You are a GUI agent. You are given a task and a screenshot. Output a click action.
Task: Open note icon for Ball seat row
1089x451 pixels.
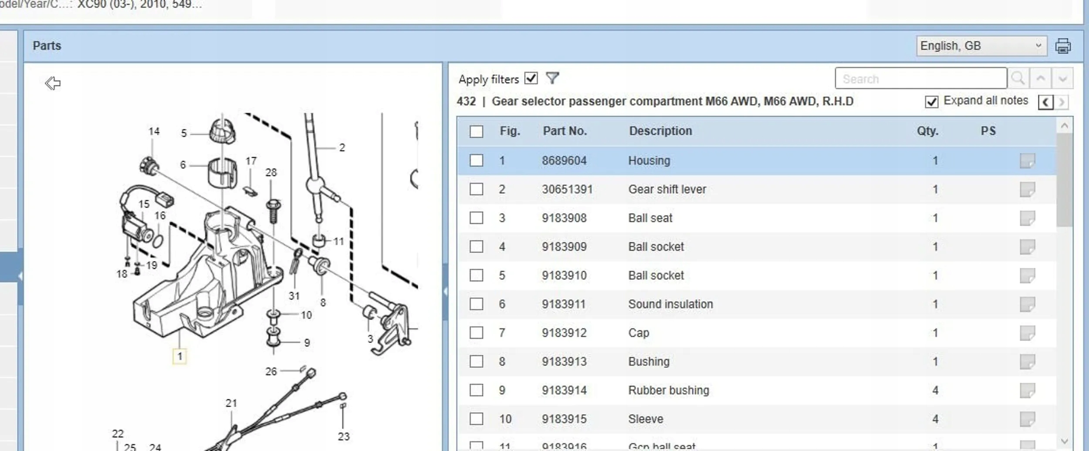click(1027, 218)
